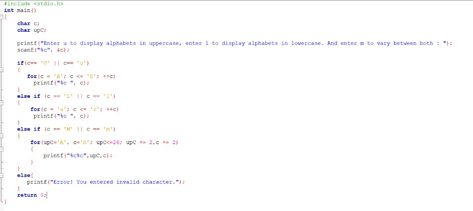Click the closing brace of main function
473x211 pixels.
tap(6, 202)
